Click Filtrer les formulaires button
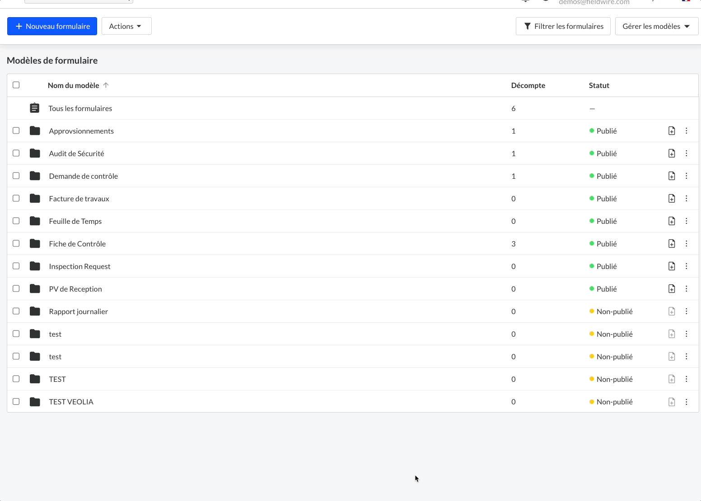Image resolution: width=701 pixels, height=501 pixels. click(x=563, y=26)
